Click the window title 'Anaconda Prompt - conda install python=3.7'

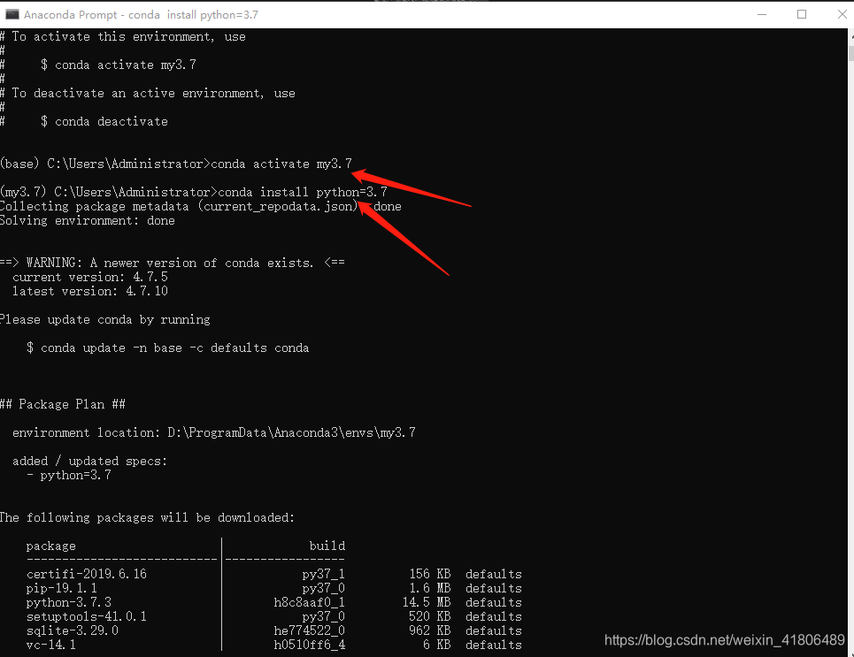click(x=141, y=15)
